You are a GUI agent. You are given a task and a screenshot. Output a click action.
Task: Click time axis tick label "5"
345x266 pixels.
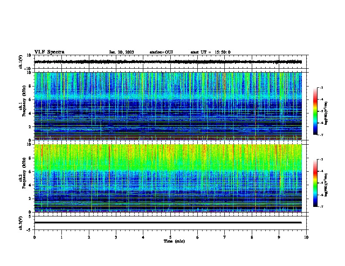pos(170,237)
